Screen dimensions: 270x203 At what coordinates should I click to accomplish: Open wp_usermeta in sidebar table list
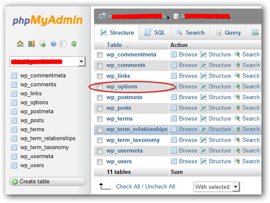[x=37, y=156]
